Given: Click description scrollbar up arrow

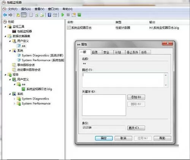Looking at the screenshot, I should (x=166, y=75).
